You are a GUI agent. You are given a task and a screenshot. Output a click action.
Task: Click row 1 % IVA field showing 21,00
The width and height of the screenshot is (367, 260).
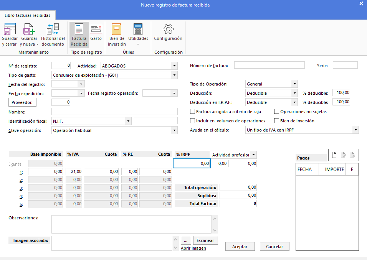(x=74, y=172)
